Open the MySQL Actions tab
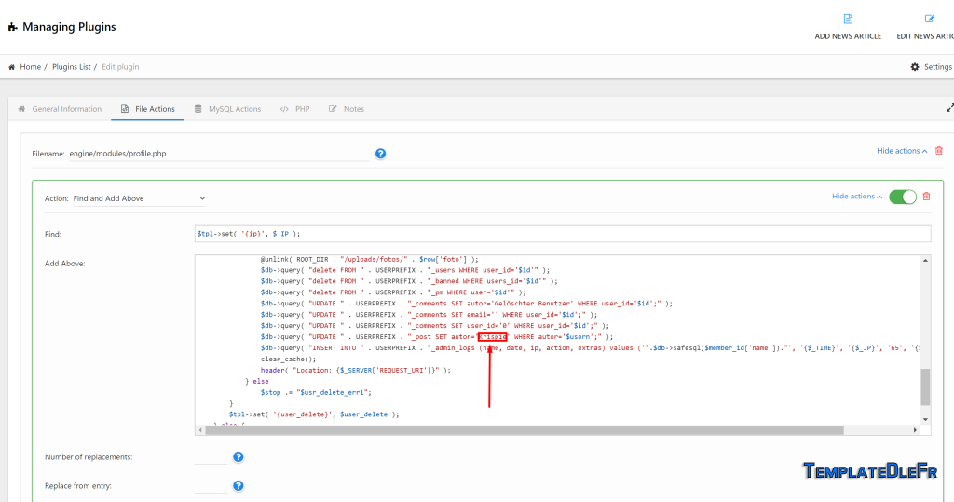 tap(227, 109)
